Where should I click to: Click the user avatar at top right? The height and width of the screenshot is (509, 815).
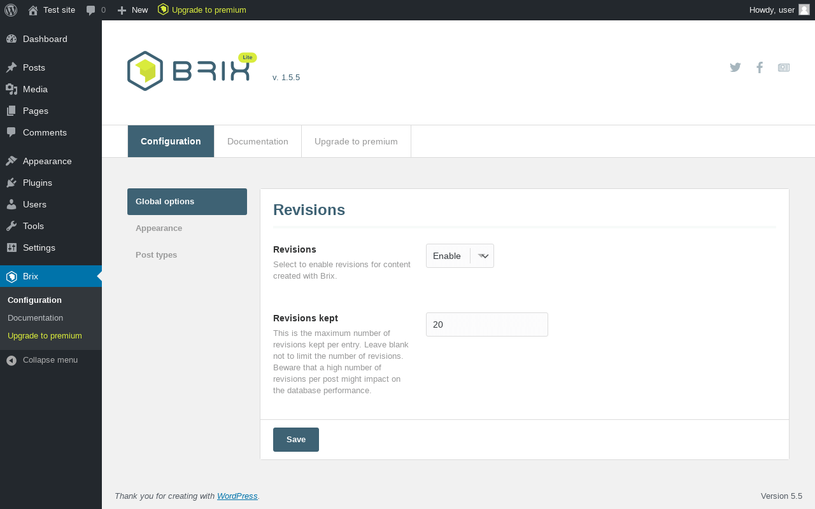point(804,10)
